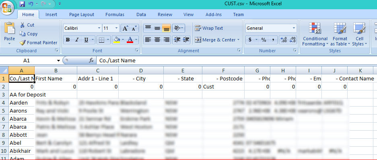Click the Select All corner button
Image resolution: width=377 pixels, height=160 pixels.
coord(4,70)
